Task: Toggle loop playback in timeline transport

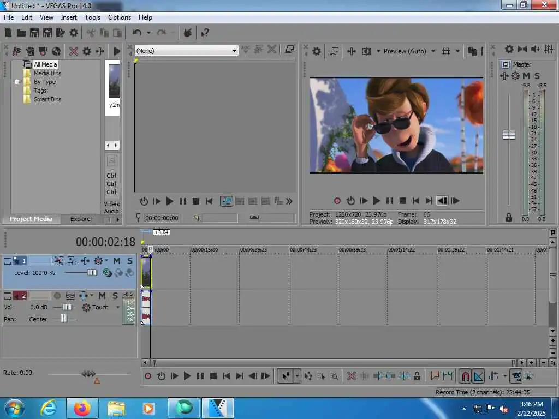Action: pyautogui.click(x=161, y=376)
